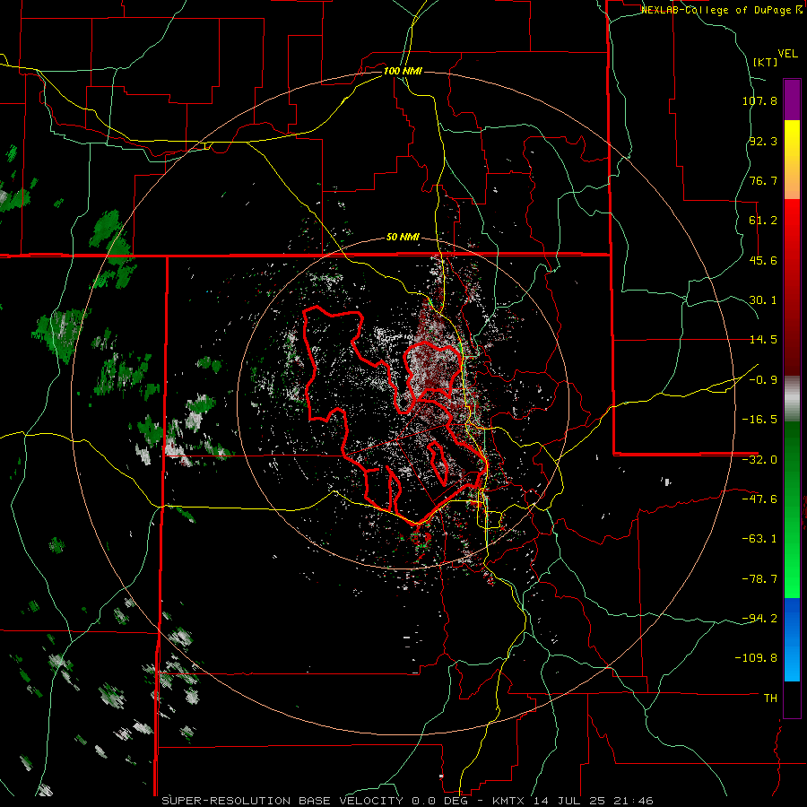Pick the blue segment of the velocity color bar
807x807 pixels.
pyautogui.click(x=792, y=639)
